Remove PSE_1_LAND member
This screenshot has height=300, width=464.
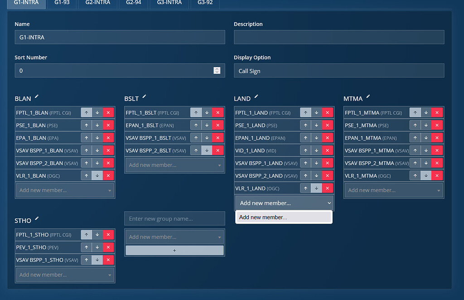[327, 125]
